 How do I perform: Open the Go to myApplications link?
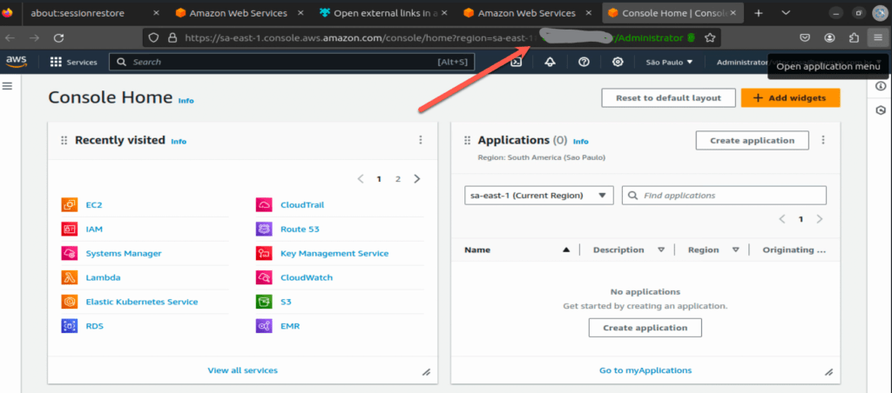(645, 370)
